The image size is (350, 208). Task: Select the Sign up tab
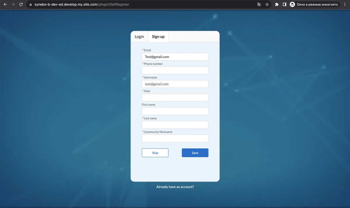[158, 36]
